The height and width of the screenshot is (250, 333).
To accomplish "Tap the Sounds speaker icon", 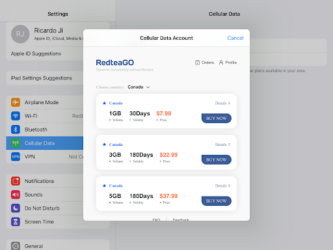I will pos(16,195).
